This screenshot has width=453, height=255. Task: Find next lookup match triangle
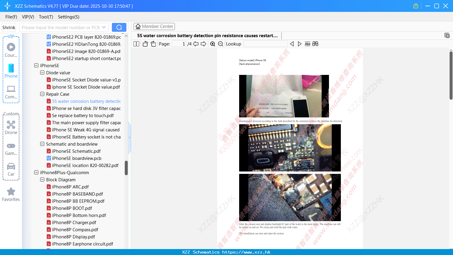tap(300, 44)
